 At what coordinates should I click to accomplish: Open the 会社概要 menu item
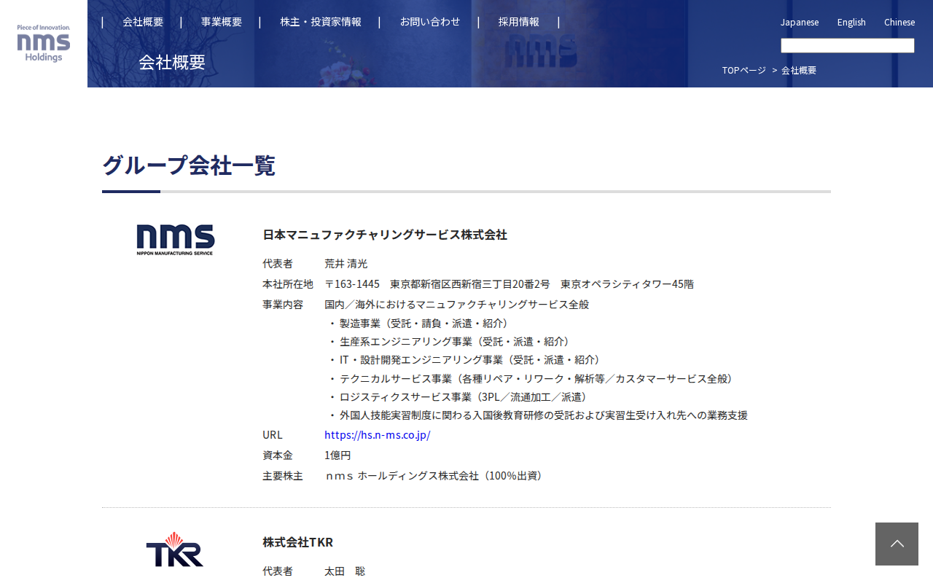point(143,22)
